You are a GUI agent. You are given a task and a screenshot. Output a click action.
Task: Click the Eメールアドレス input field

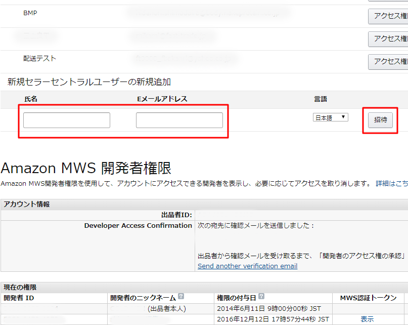click(179, 120)
